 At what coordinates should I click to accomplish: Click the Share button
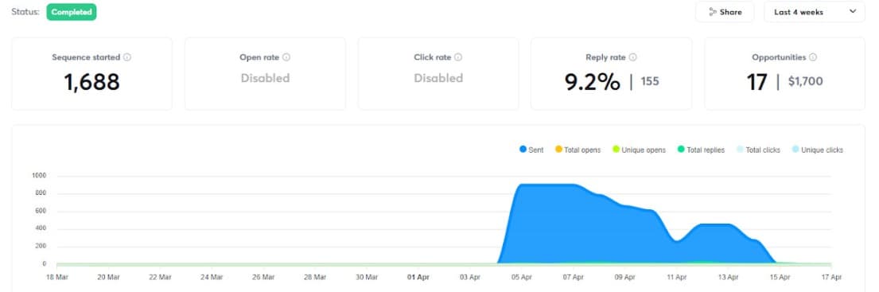pyautogui.click(x=725, y=12)
